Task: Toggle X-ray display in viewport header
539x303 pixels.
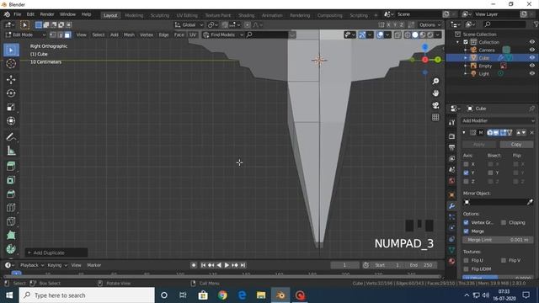Action: (398, 35)
